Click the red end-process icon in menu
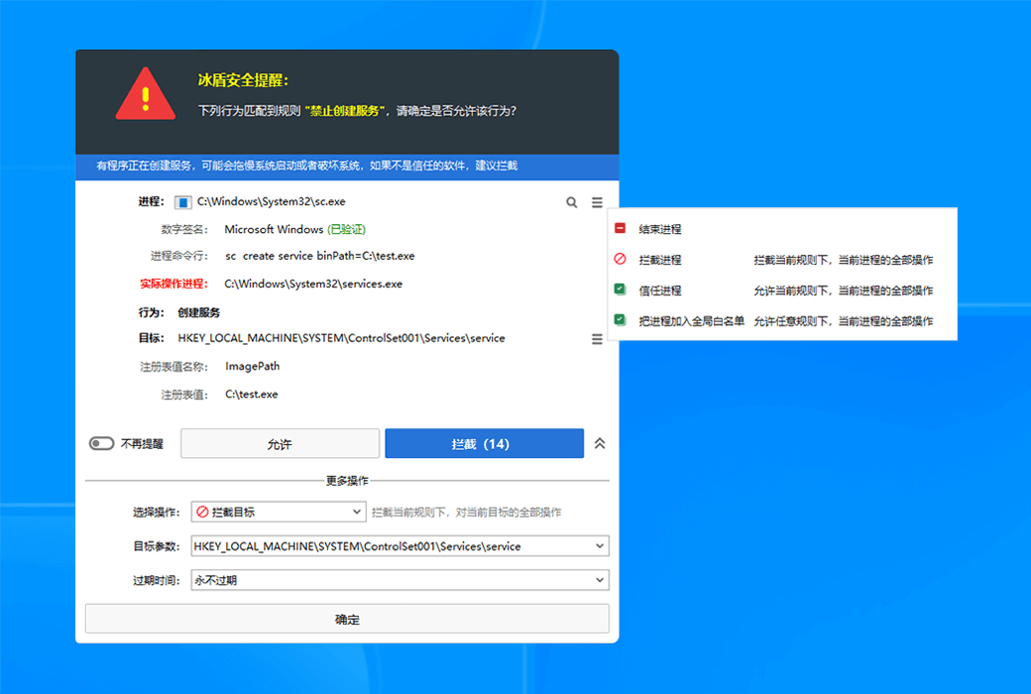The image size is (1031, 694). [x=620, y=228]
